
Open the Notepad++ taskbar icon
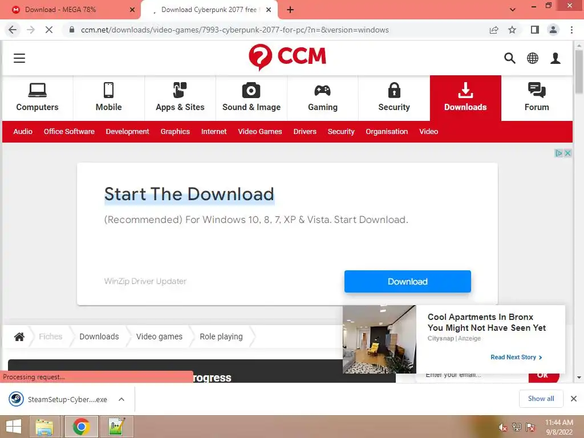click(116, 427)
